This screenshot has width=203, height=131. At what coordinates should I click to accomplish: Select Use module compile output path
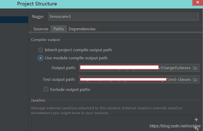[x=41, y=58]
